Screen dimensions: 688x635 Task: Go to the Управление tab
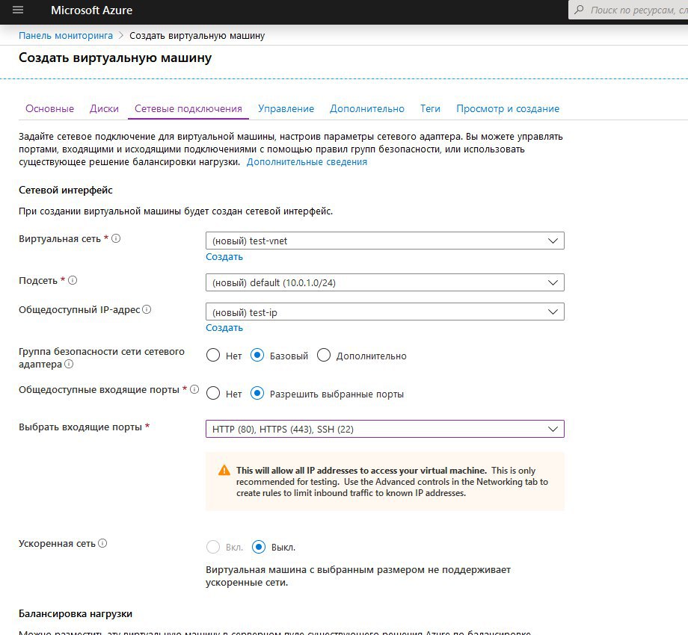(x=286, y=108)
